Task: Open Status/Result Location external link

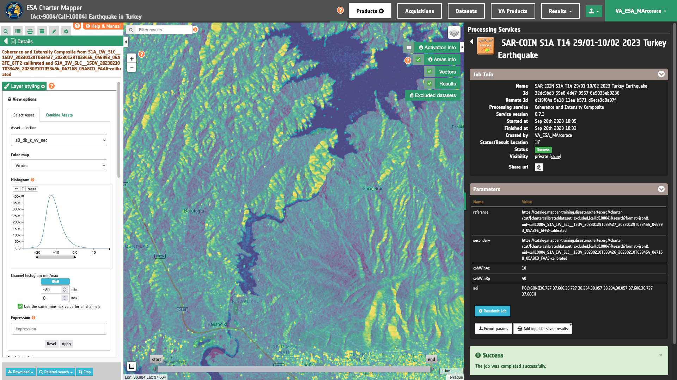Action: coord(537,142)
